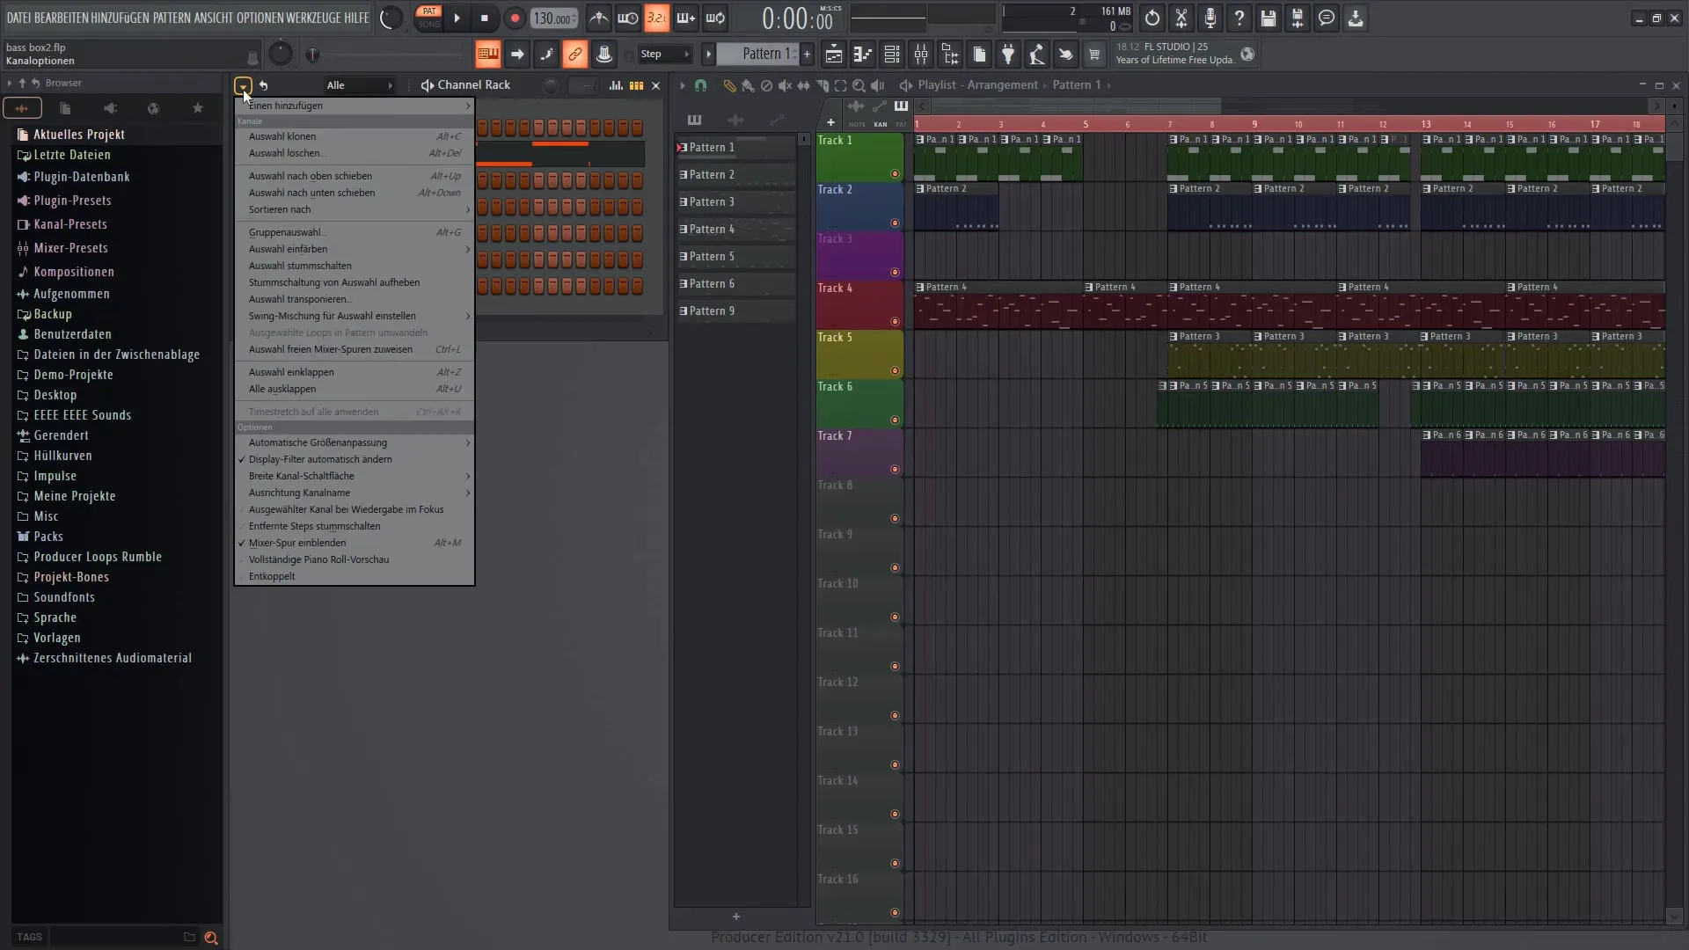Open the shop cart icon
The height and width of the screenshot is (950, 1689).
point(1094,55)
